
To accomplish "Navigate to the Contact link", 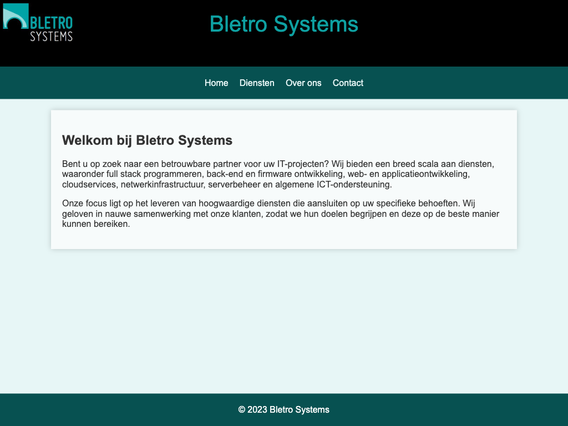I will (348, 83).
